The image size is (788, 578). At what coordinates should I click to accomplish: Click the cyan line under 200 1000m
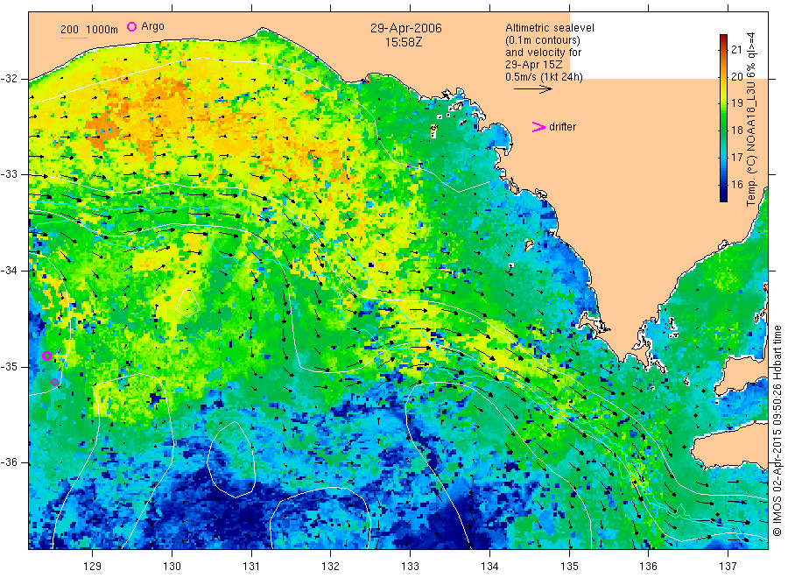[74, 38]
